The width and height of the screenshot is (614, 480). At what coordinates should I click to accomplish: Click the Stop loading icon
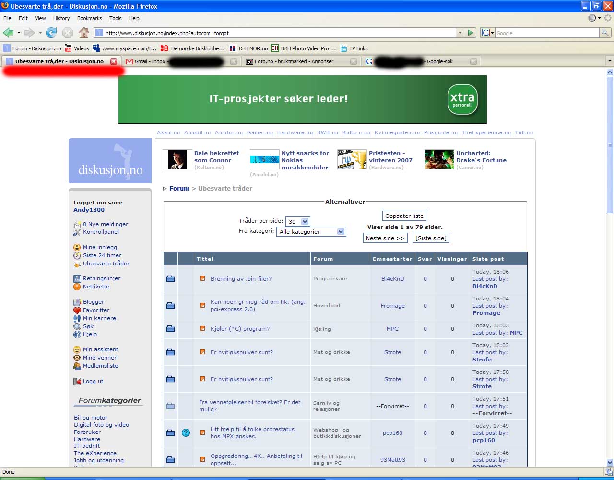point(68,33)
